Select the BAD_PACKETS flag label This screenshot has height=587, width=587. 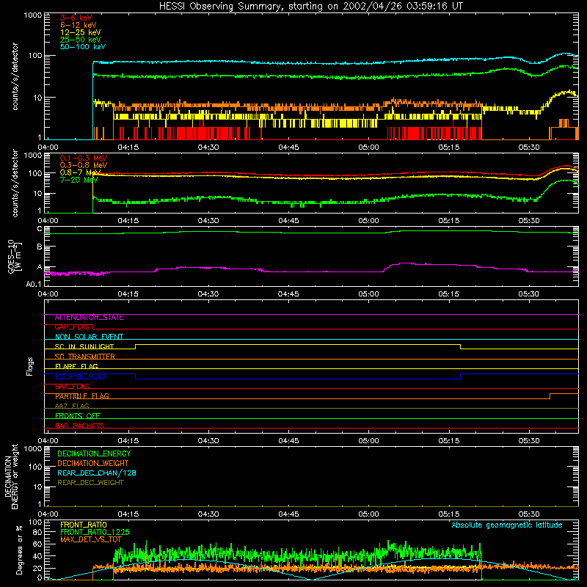80,426
